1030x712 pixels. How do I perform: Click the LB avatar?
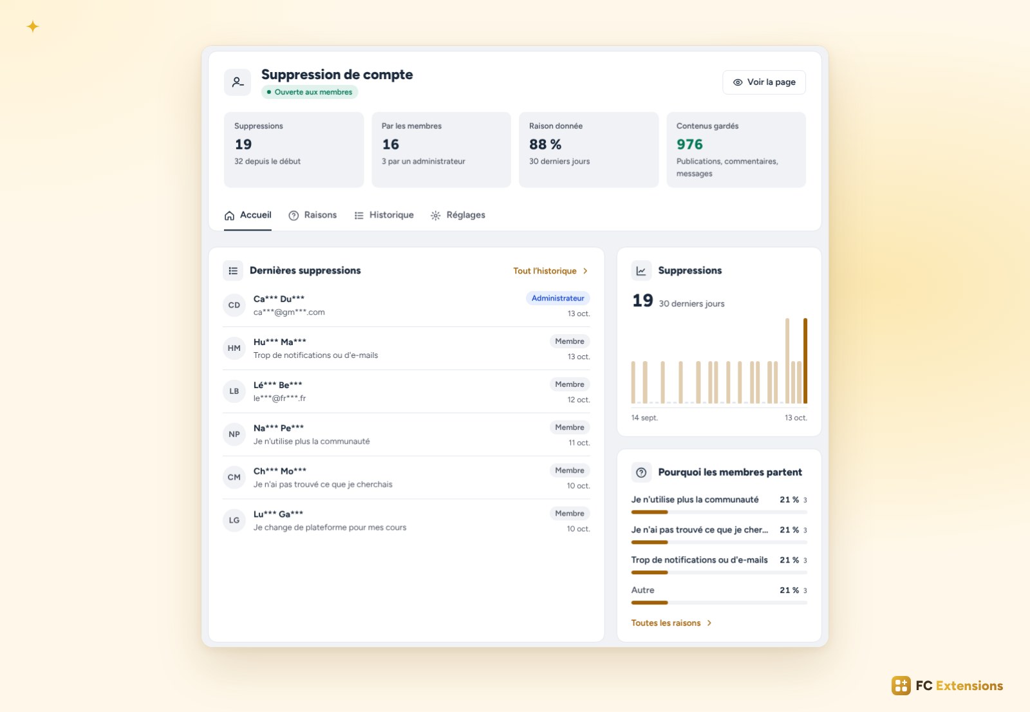[x=234, y=391]
